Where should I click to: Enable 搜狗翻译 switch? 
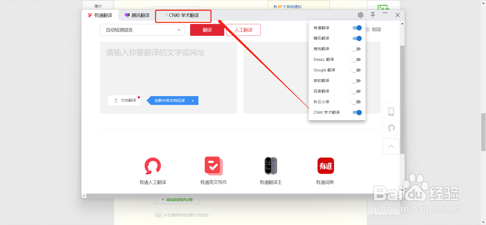356,49
